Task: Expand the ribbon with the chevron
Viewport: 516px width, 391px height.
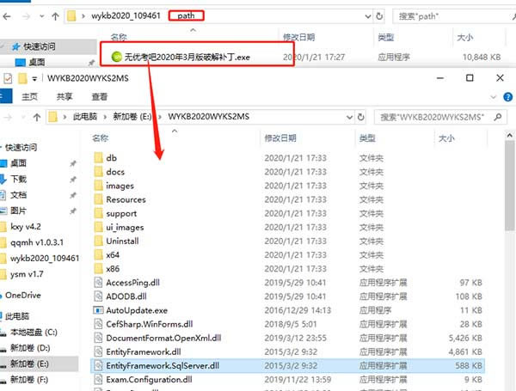Action: [493, 97]
